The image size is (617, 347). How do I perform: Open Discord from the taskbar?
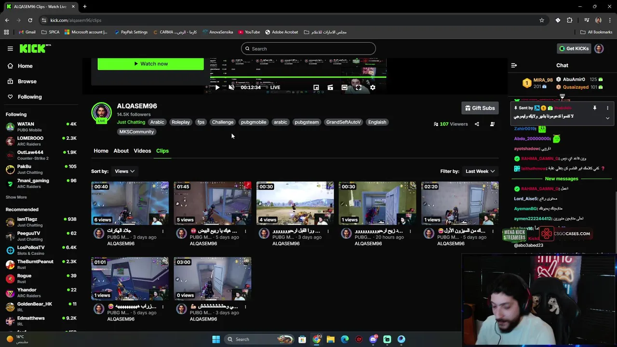pyautogui.click(x=373, y=339)
